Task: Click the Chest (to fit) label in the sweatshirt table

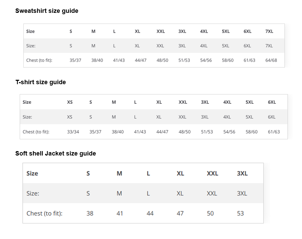Action: [x=39, y=60]
